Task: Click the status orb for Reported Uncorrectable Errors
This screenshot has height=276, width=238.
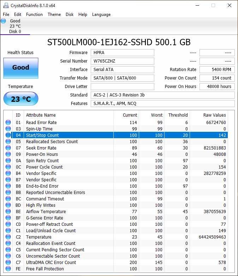Action: click(8, 192)
